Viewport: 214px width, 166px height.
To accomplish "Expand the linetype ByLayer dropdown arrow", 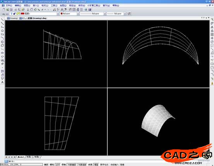I will [105, 14].
